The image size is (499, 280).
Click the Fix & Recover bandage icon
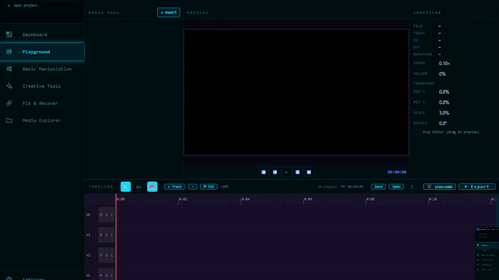click(9, 103)
